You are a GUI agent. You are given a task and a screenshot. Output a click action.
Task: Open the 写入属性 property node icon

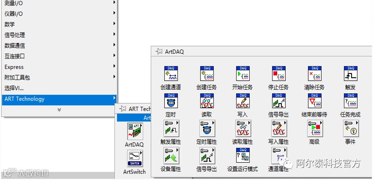[x=279, y=128]
